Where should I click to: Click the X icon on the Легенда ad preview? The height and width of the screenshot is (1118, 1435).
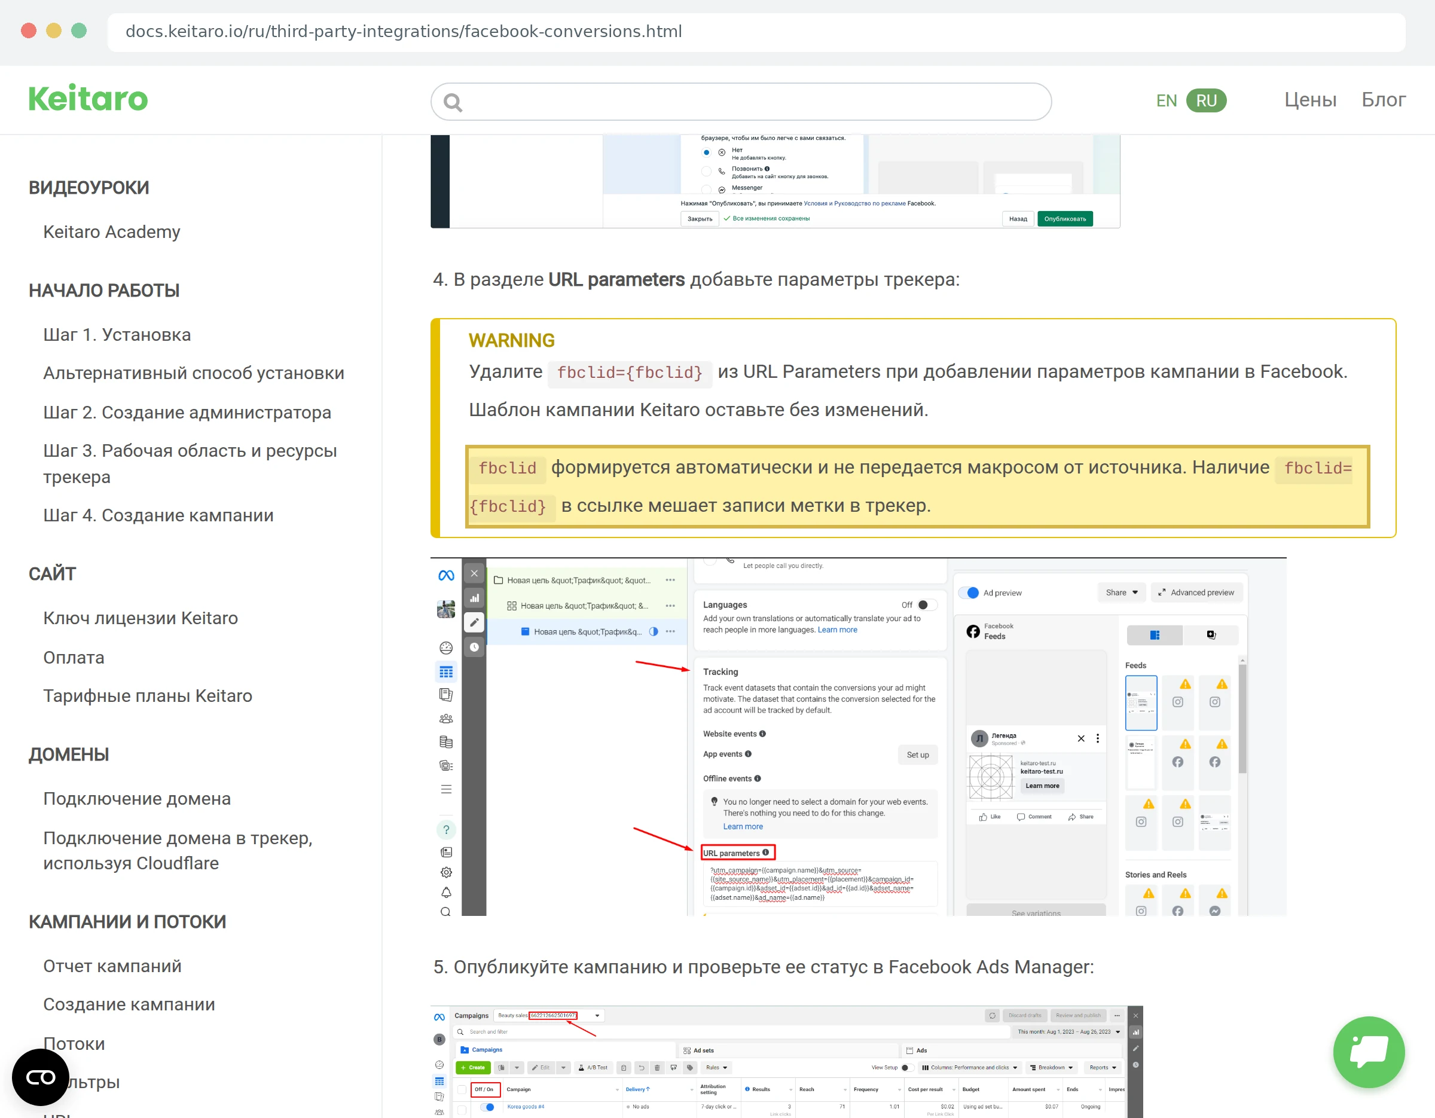point(1081,738)
